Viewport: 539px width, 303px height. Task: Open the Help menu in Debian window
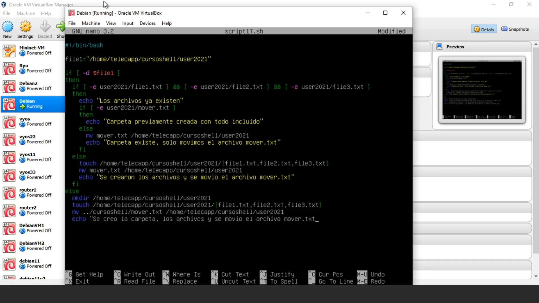coord(167,23)
